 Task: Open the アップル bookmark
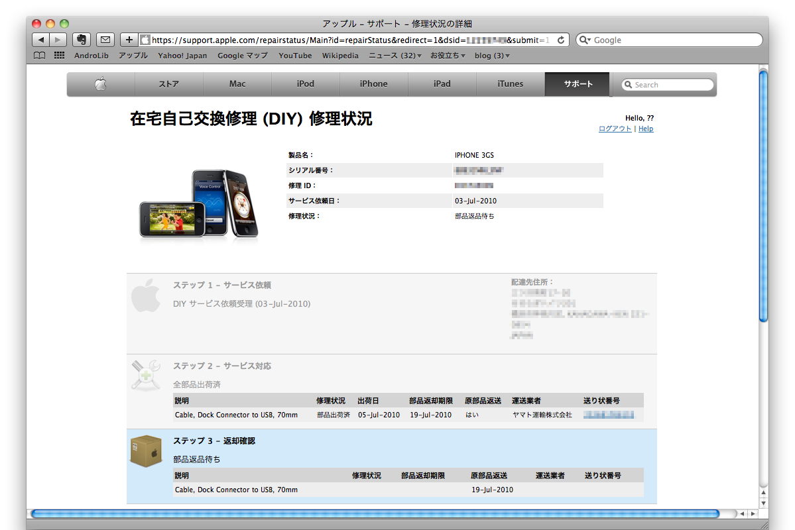tap(133, 56)
